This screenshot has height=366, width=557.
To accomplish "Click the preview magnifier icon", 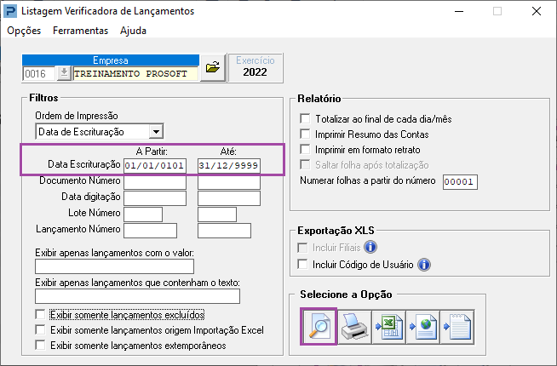I will click(319, 326).
